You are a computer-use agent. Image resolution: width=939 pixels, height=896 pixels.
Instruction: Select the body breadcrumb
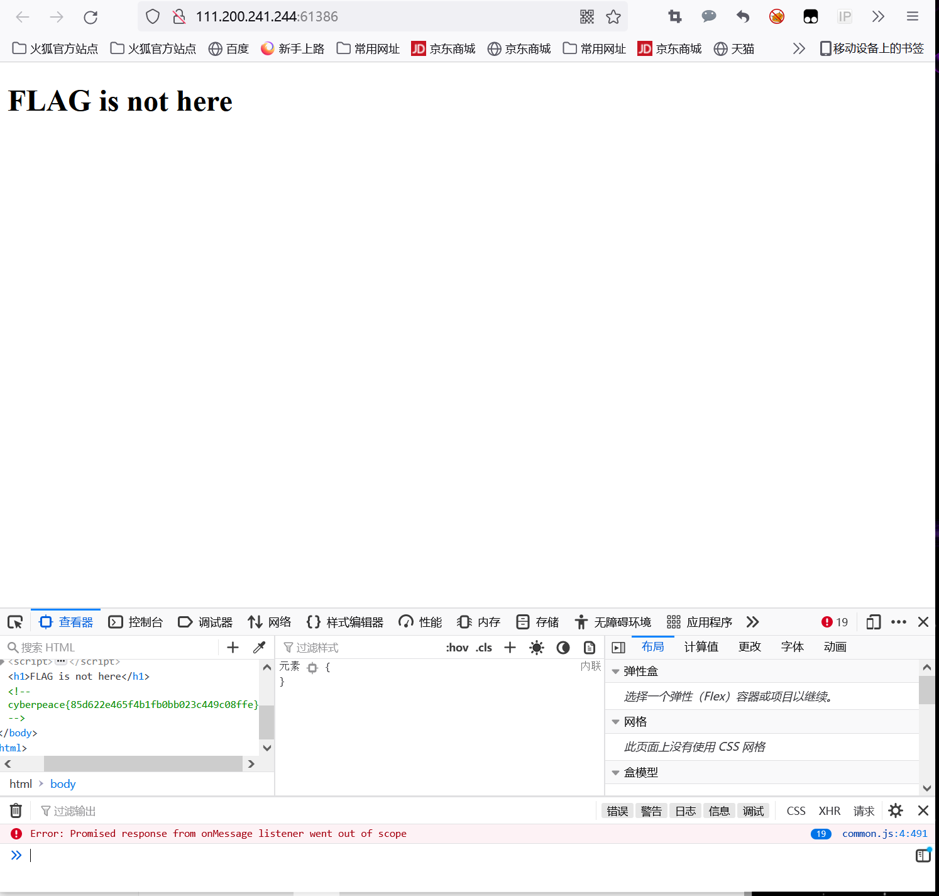pos(63,784)
